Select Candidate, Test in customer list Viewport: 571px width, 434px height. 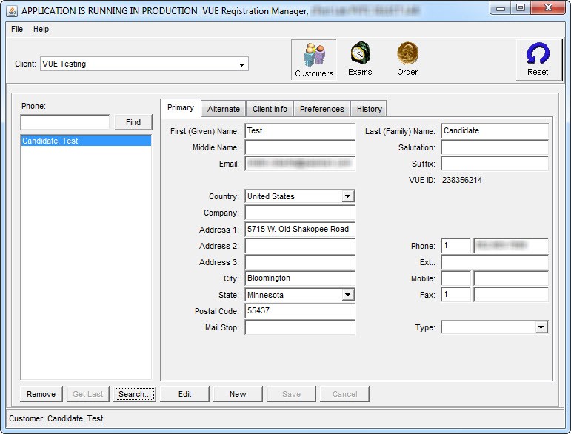pyautogui.click(x=86, y=141)
